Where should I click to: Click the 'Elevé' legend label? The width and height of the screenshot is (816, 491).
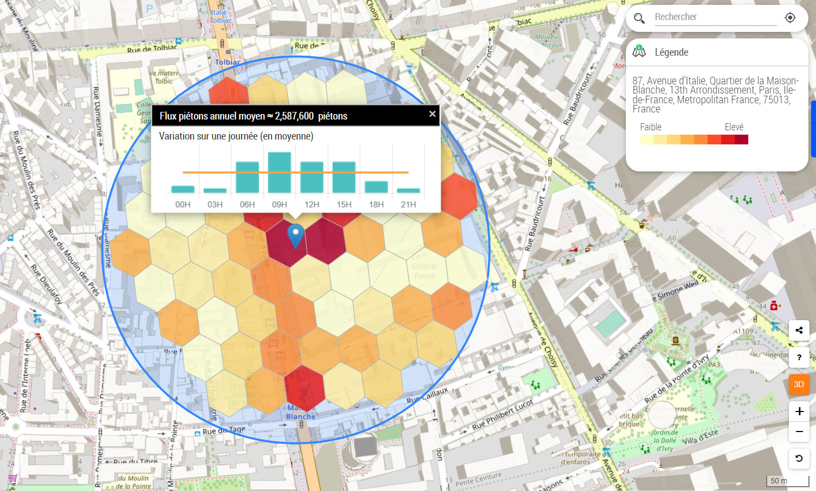pyautogui.click(x=734, y=127)
